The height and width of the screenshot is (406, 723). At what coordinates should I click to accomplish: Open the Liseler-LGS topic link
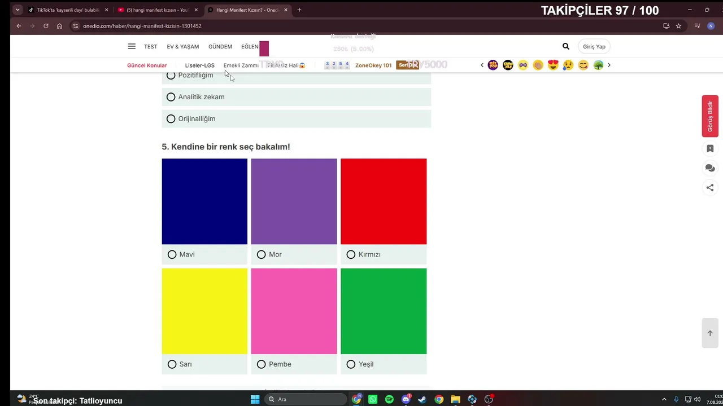[x=200, y=65]
